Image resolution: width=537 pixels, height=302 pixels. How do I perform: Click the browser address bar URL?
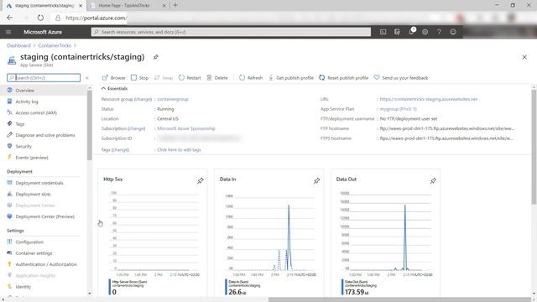point(96,18)
